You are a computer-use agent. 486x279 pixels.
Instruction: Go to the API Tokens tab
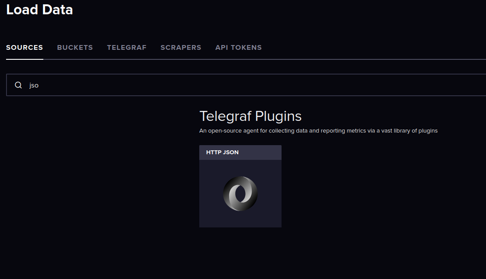pos(238,47)
